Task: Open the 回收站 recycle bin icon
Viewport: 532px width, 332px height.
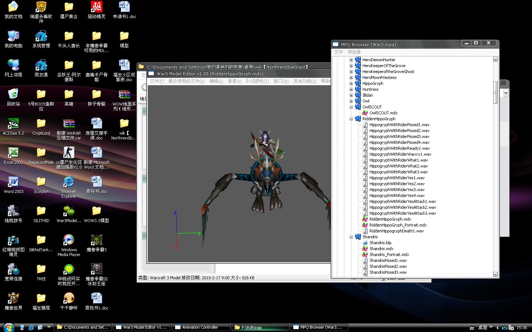Action: pos(13,97)
